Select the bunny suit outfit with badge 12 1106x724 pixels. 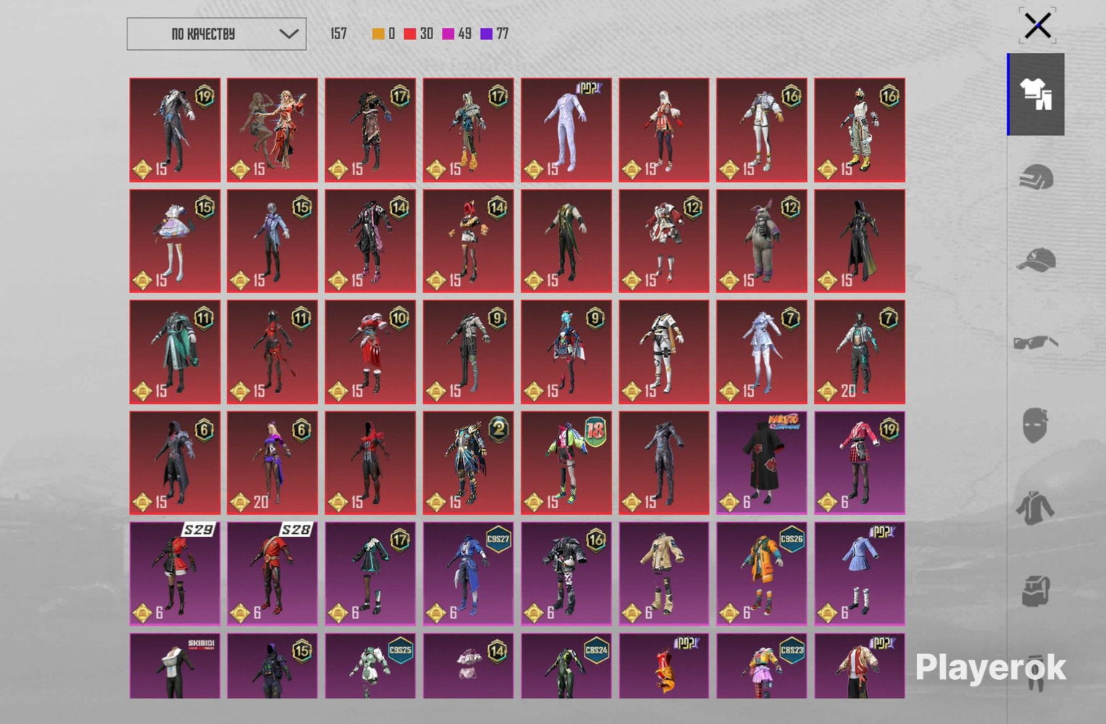tap(762, 241)
